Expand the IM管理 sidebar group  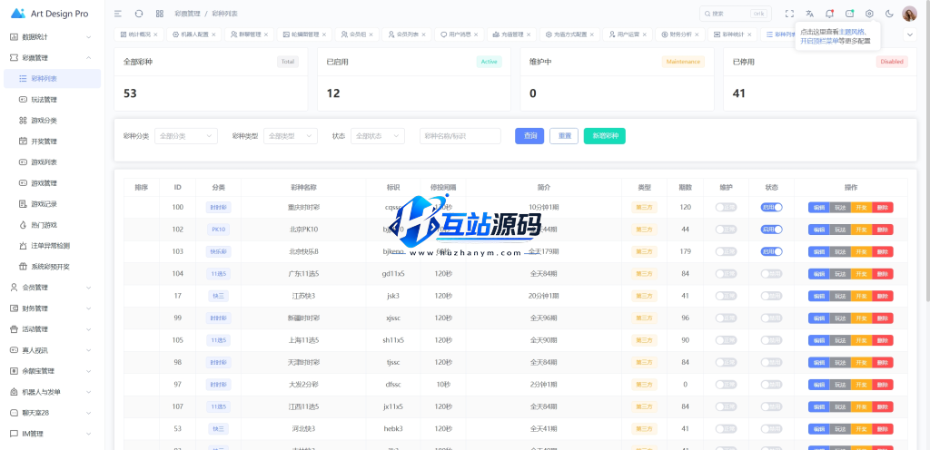coord(52,434)
